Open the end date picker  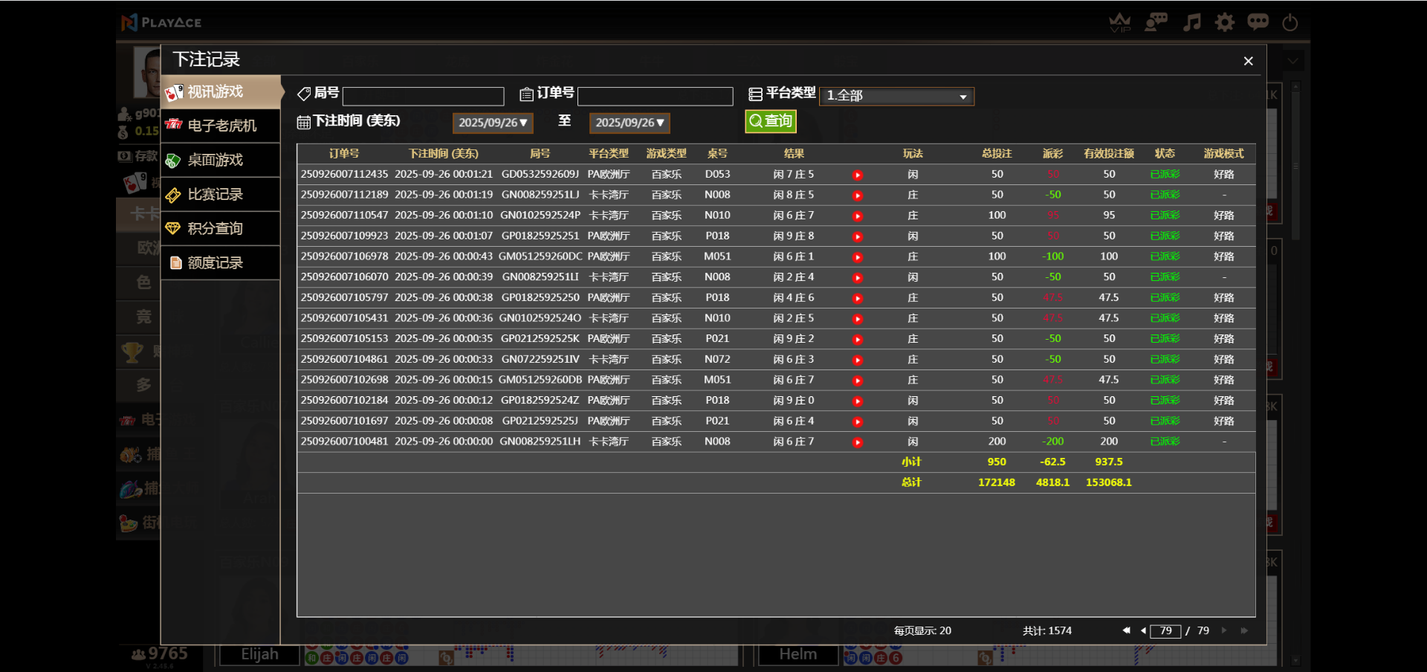(630, 123)
